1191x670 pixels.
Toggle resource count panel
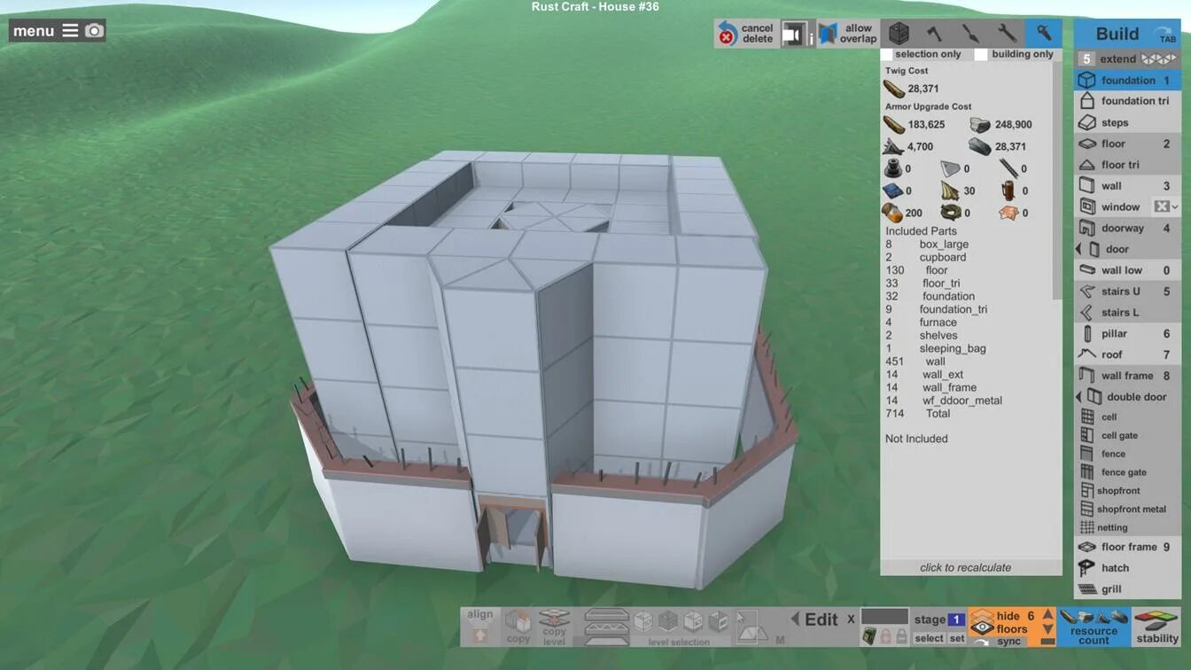click(x=1094, y=627)
